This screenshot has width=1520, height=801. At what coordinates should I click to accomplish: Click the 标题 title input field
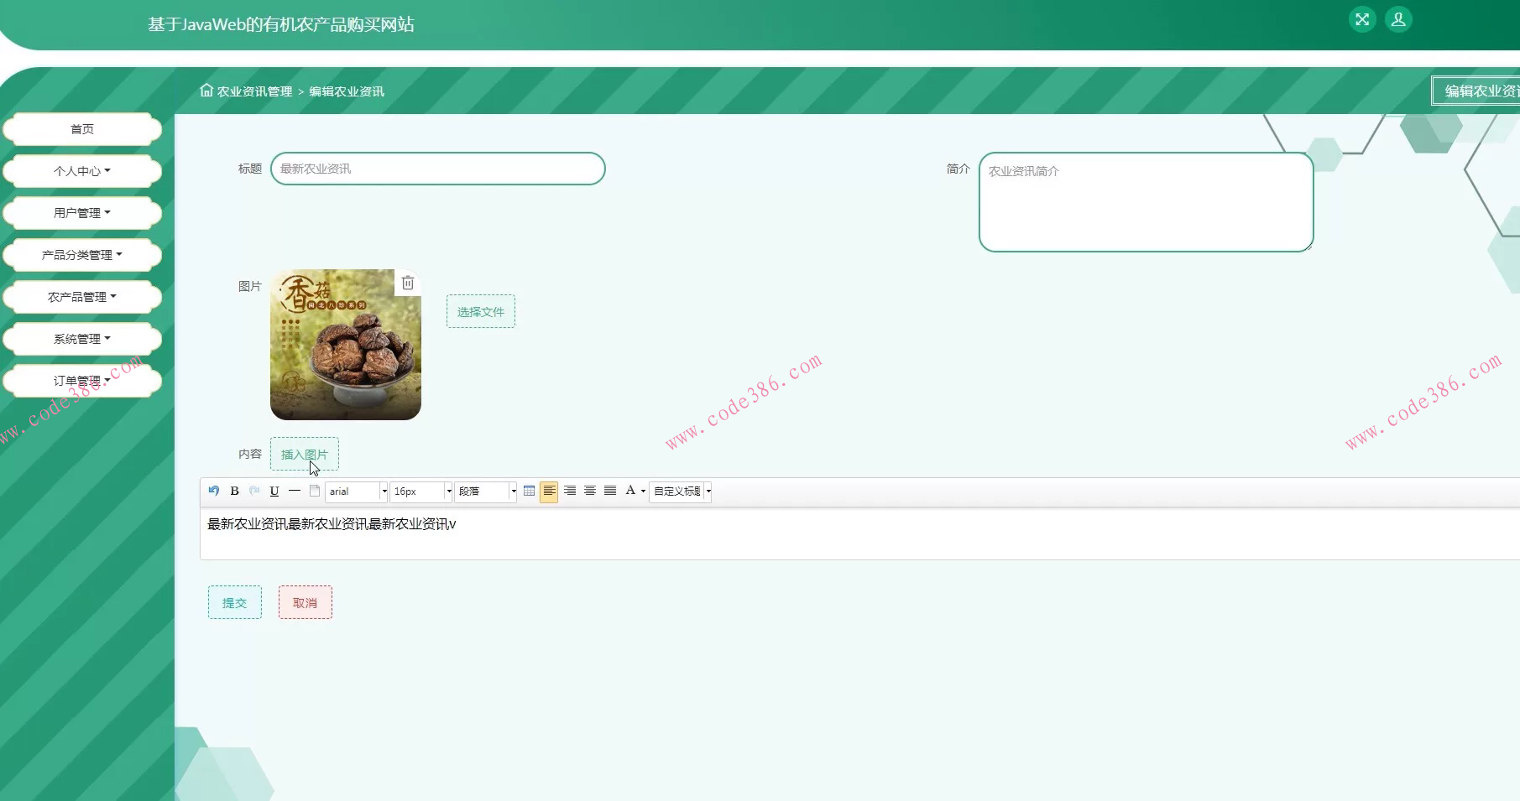pyautogui.click(x=437, y=169)
